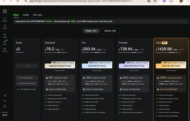Click Standard Watermark removal feature
Image resolution: width=190 pixels, height=121 pixels.
click(x=54, y=102)
